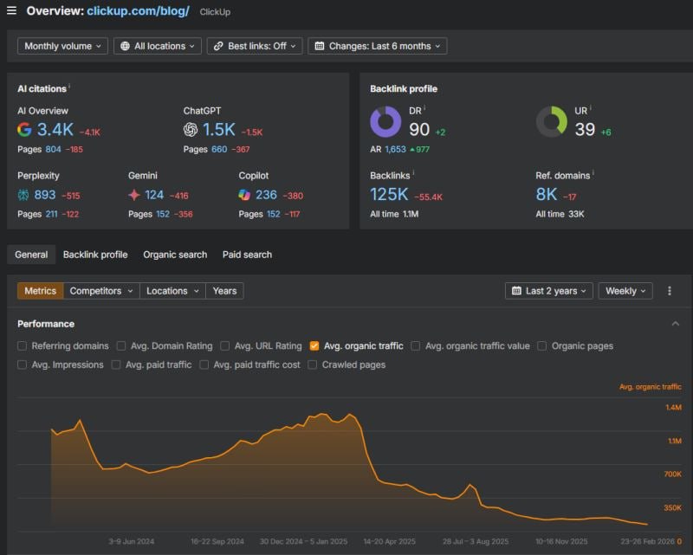Click the 125K Backlinks value
693x555 pixels.
390,195
